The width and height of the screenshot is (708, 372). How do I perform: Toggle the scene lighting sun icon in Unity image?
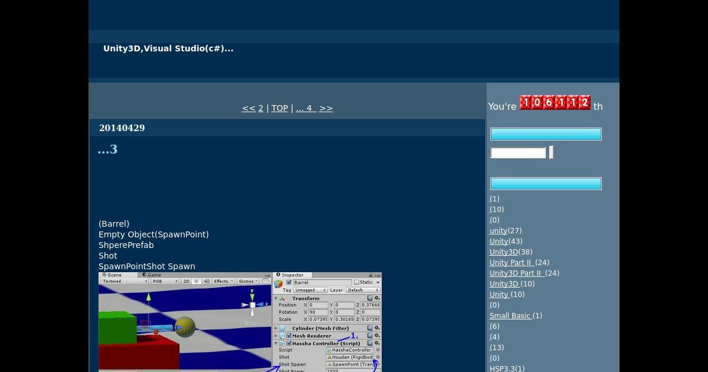click(x=196, y=281)
